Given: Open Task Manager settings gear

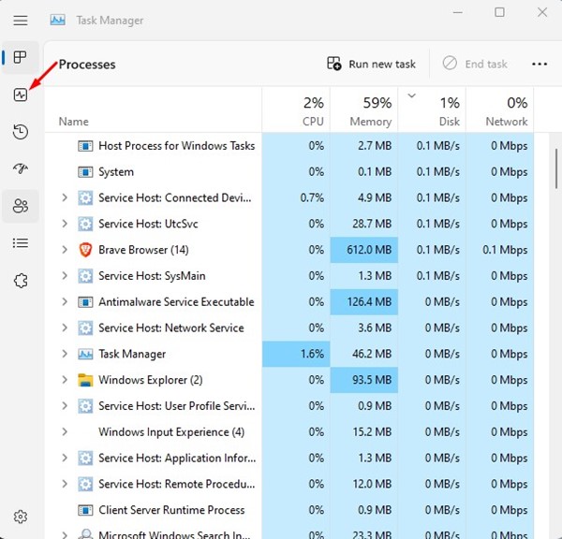Looking at the screenshot, I should pyautogui.click(x=21, y=517).
